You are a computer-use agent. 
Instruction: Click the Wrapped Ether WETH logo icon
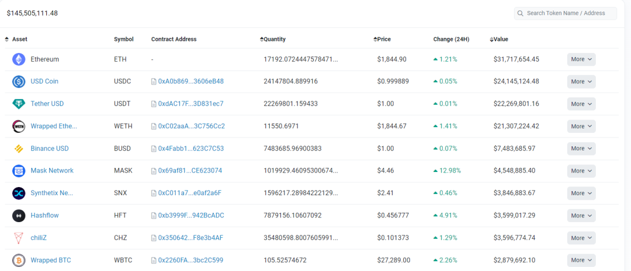pos(19,126)
